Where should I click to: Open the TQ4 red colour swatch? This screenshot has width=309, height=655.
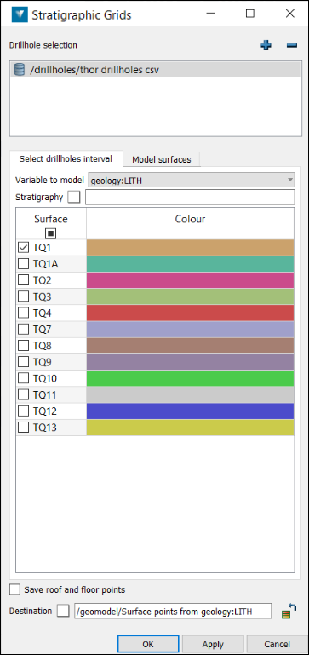pyautogui.click(x=190, y=313)
